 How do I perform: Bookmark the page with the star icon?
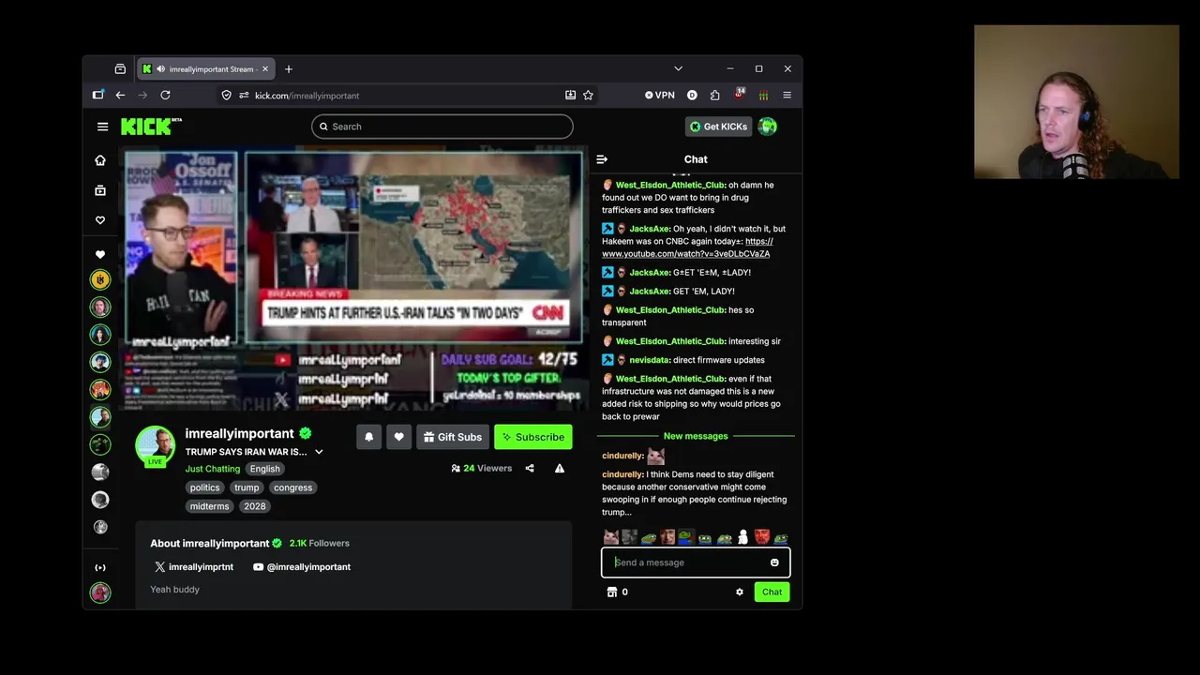click(588, 95)
